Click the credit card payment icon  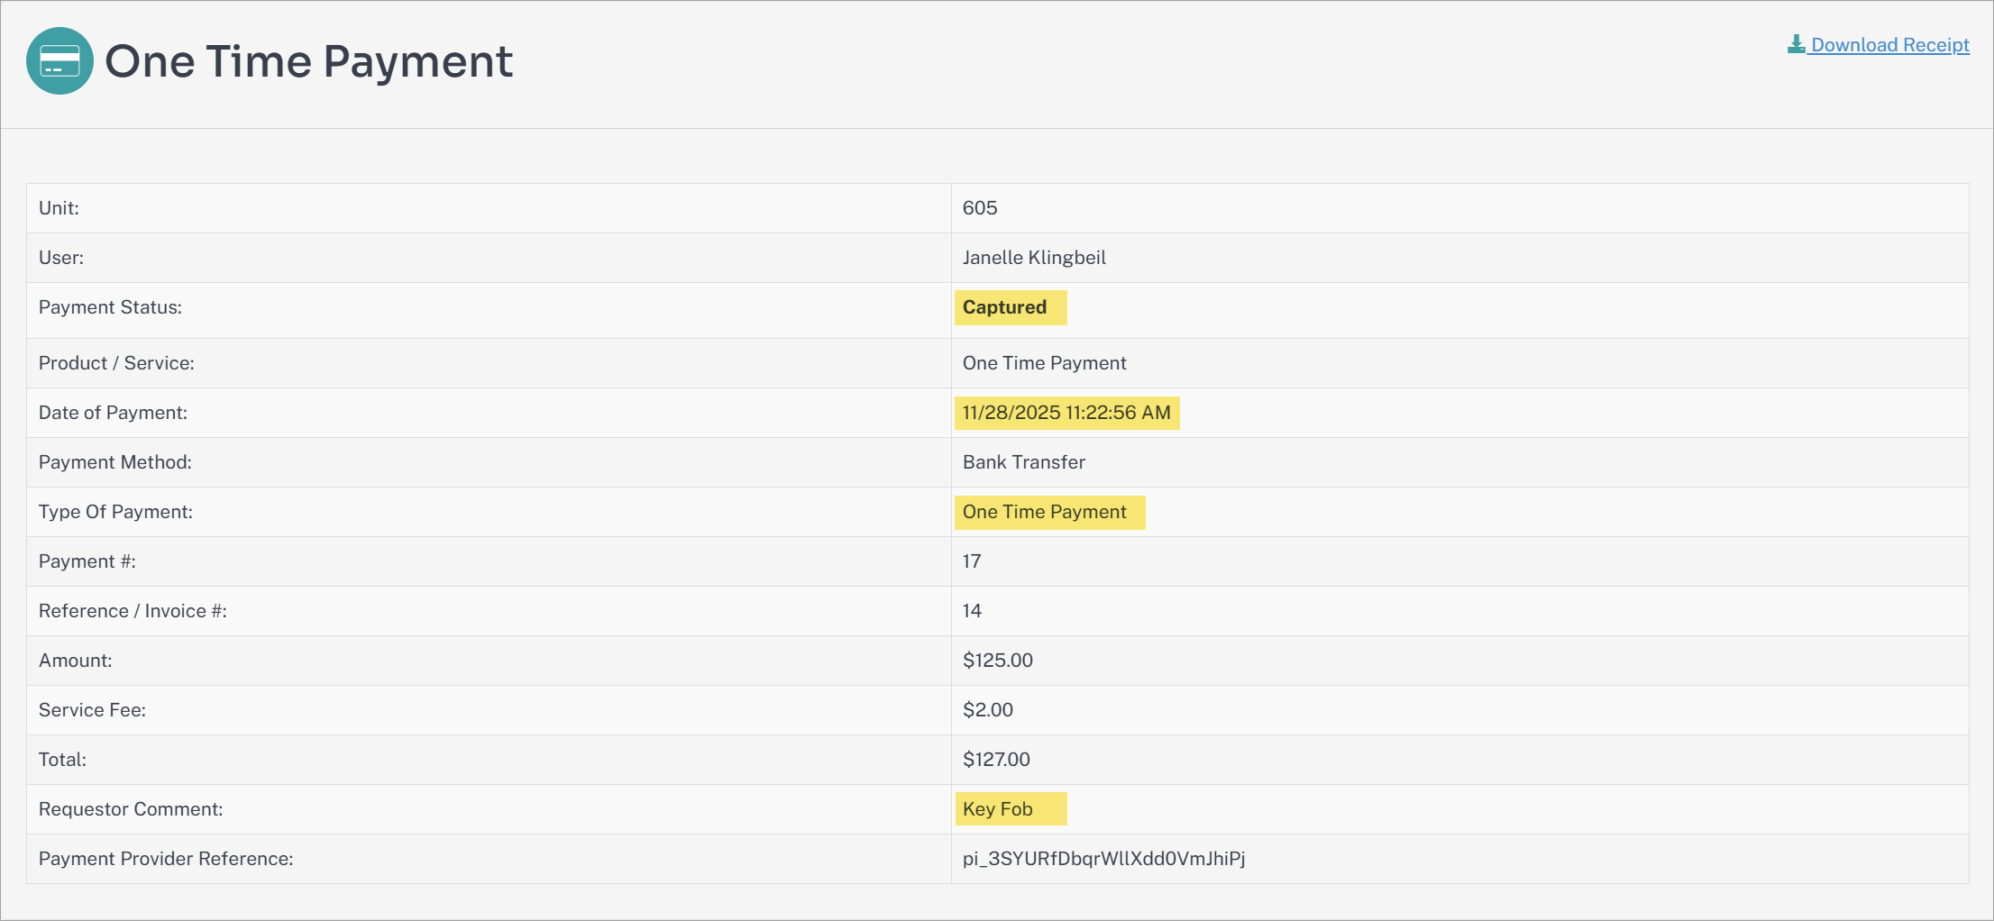[x=59, y=61]
